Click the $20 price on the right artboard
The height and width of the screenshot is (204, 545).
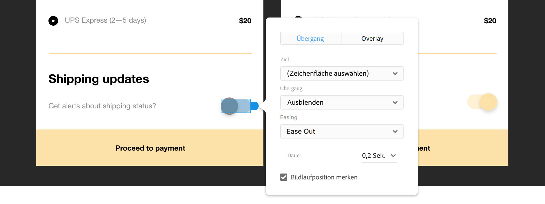click(x=490, y=21)
